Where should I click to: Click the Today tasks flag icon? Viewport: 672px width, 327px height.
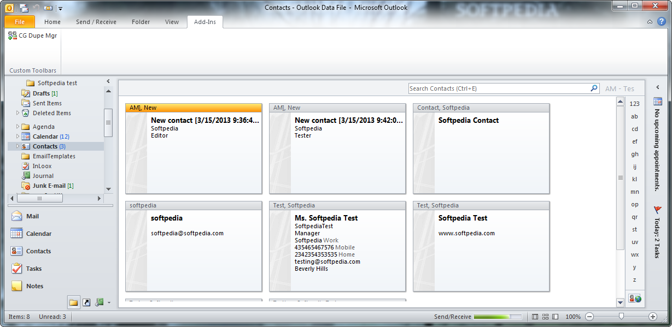tap(658, 210)
